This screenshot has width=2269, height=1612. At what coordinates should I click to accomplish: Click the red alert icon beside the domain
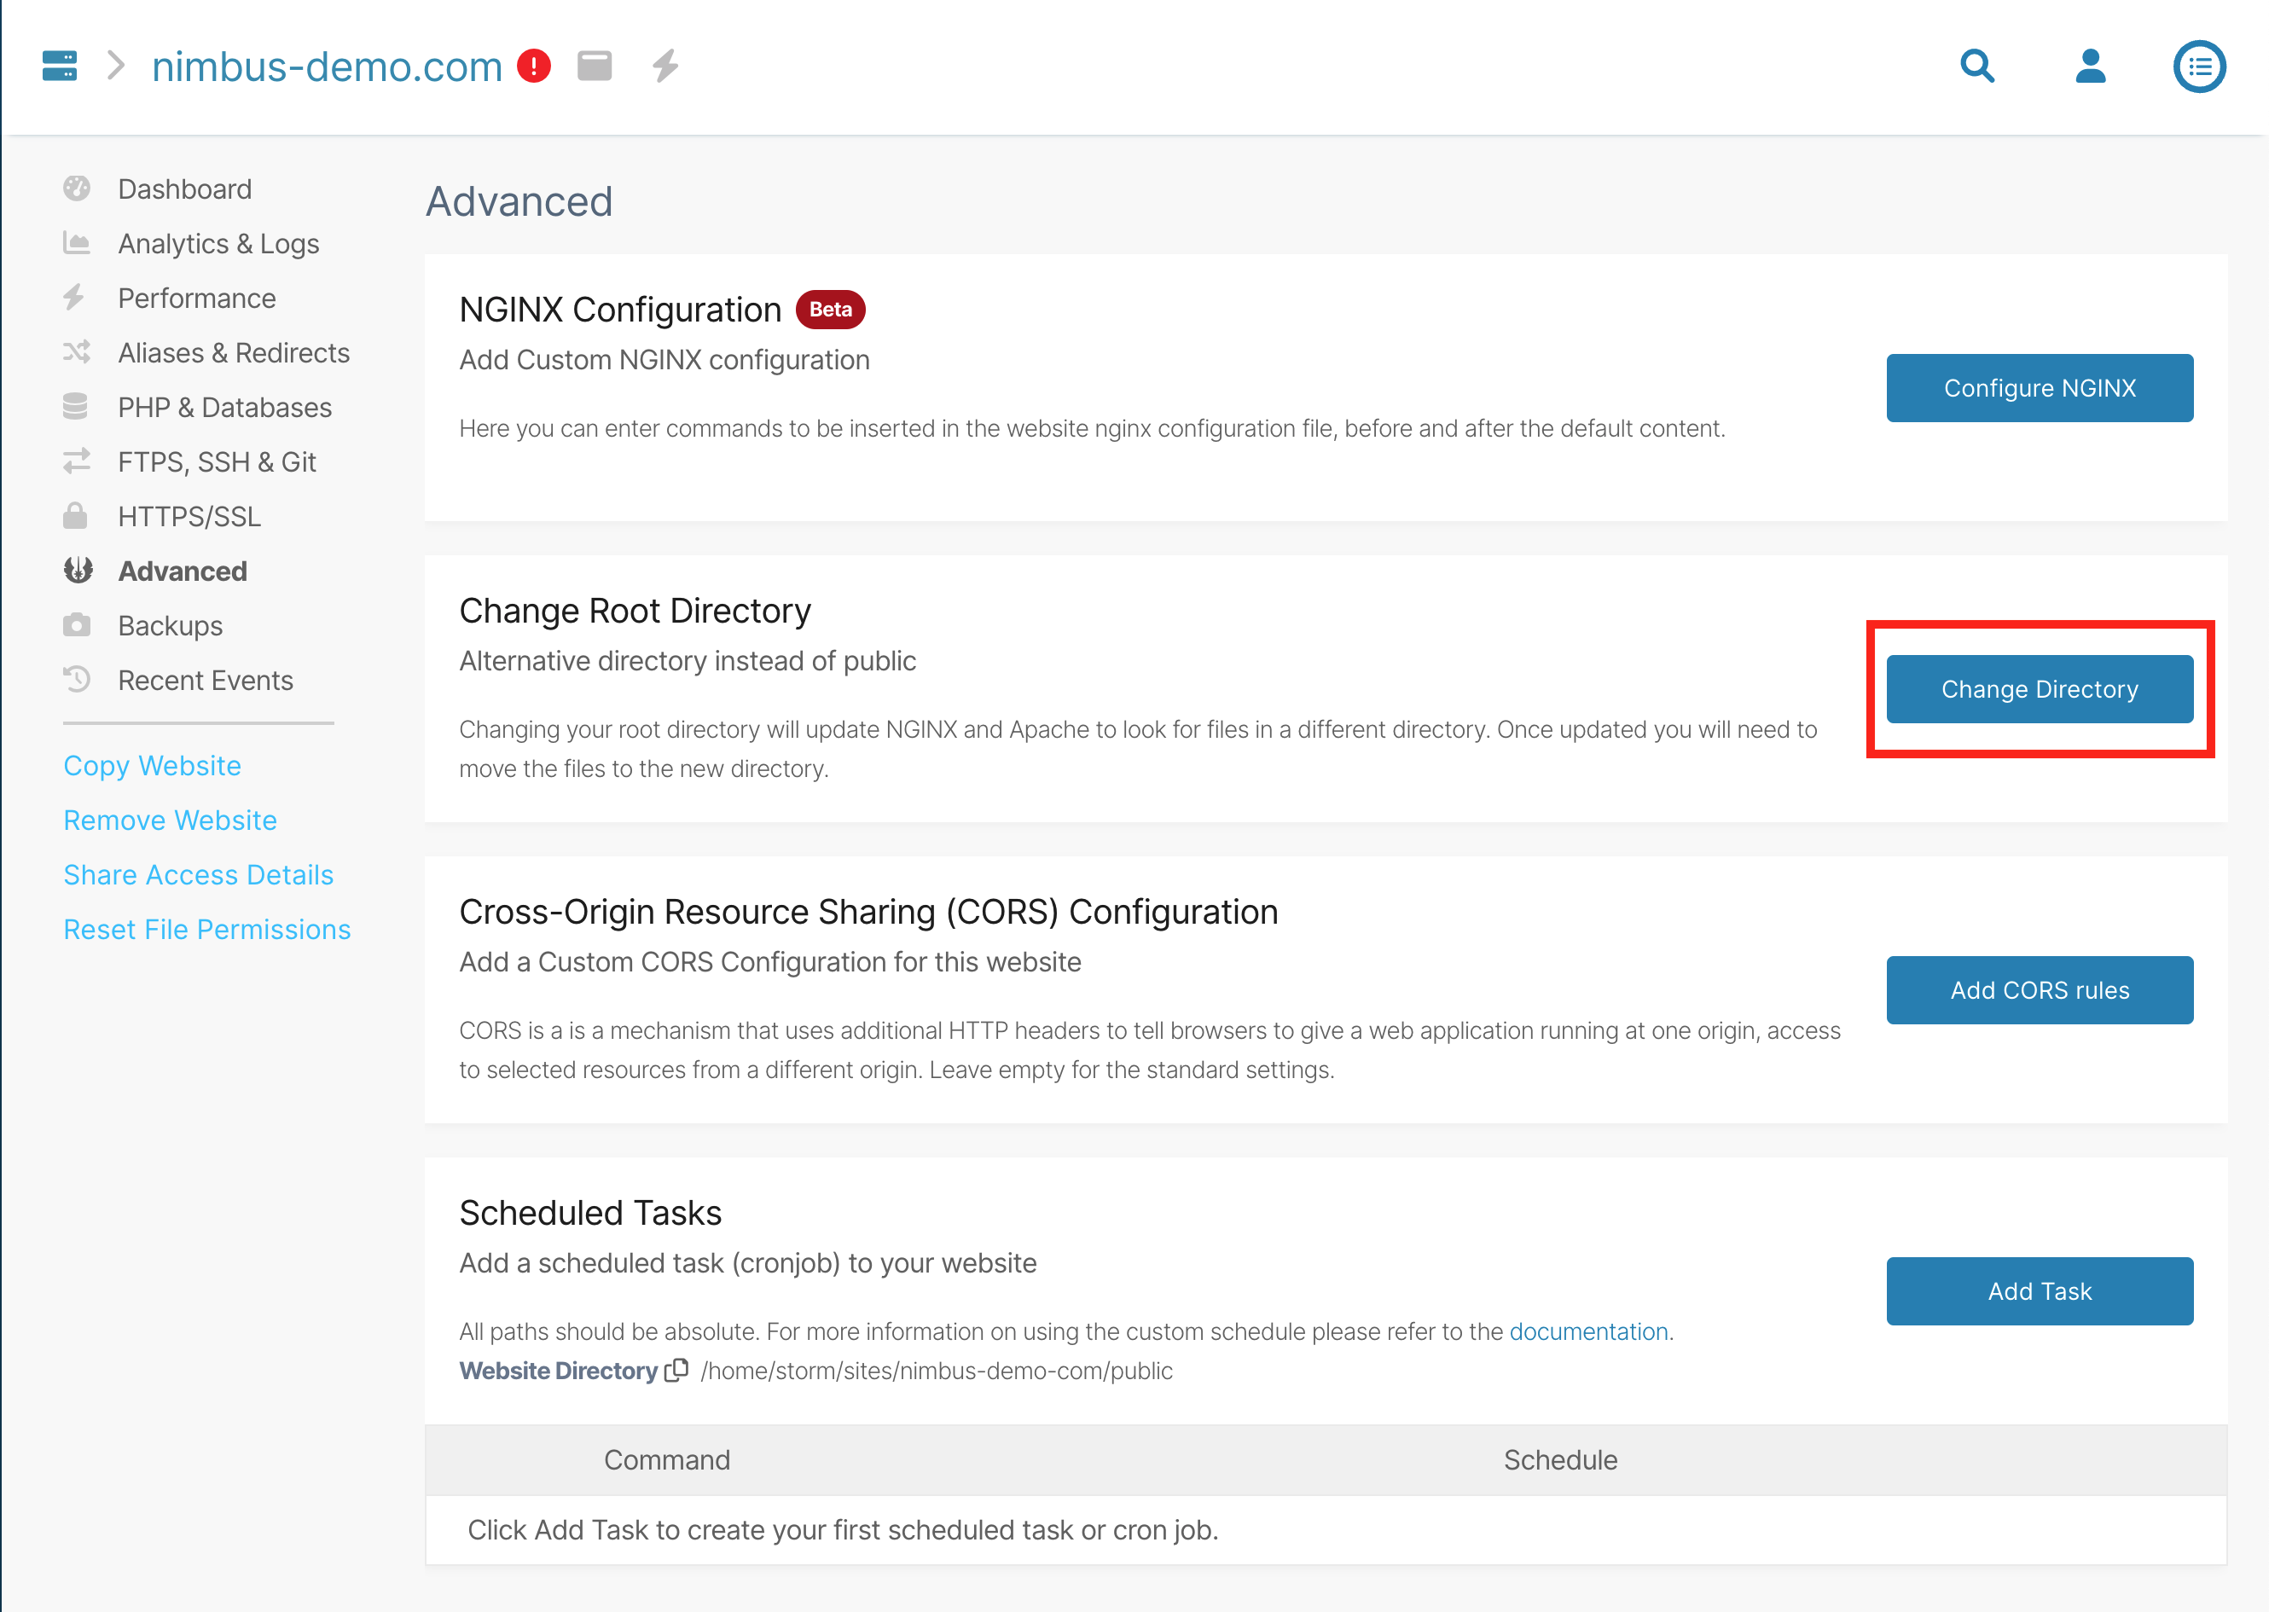pos(534,66)
